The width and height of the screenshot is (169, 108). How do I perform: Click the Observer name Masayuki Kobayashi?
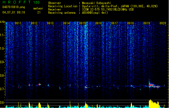(x=96, y=3)
